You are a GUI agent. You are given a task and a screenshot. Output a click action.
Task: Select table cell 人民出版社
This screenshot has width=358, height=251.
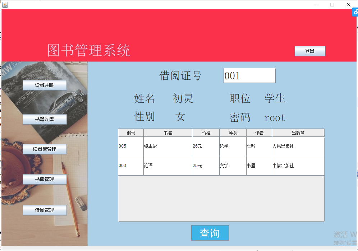(x=298, y=146)
